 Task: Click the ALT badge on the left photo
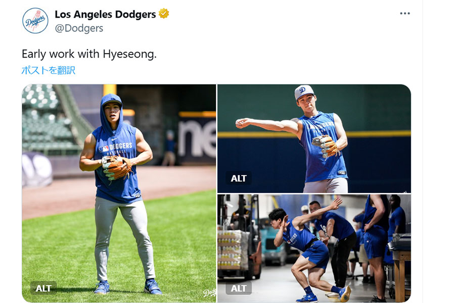coord(43,288)
